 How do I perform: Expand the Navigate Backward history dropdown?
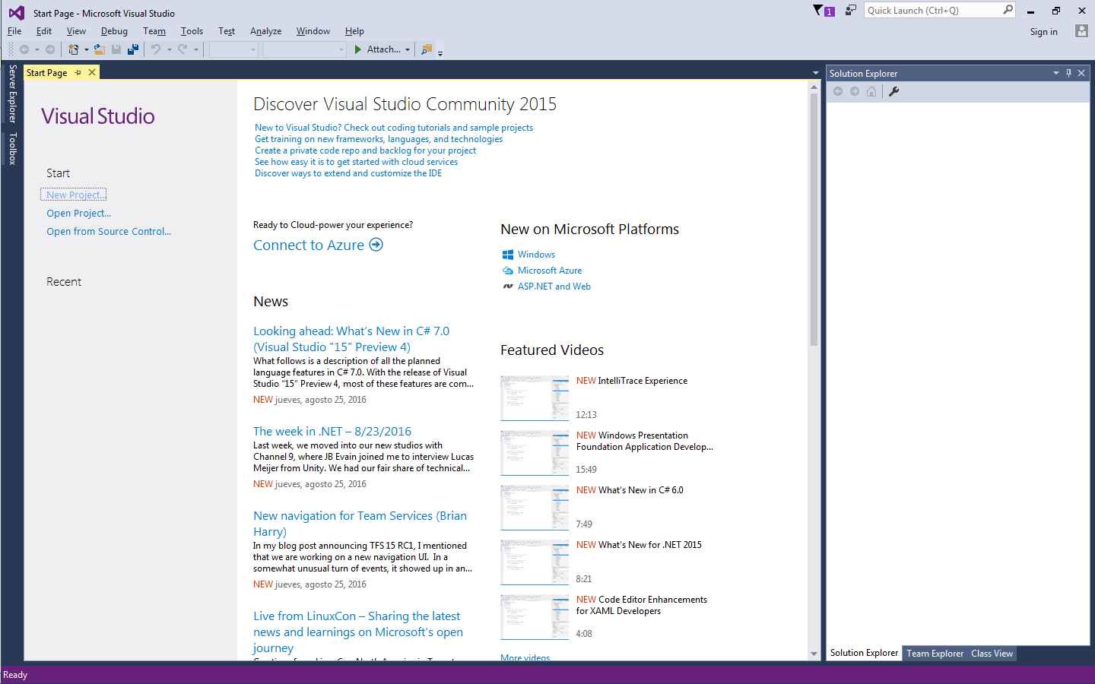(x=37, y=49)
